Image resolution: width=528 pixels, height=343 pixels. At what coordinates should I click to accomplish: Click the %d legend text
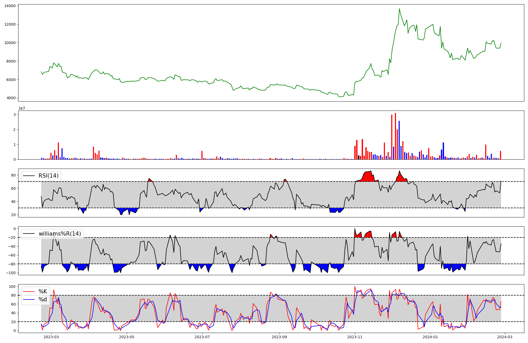[x=43, y=299]
